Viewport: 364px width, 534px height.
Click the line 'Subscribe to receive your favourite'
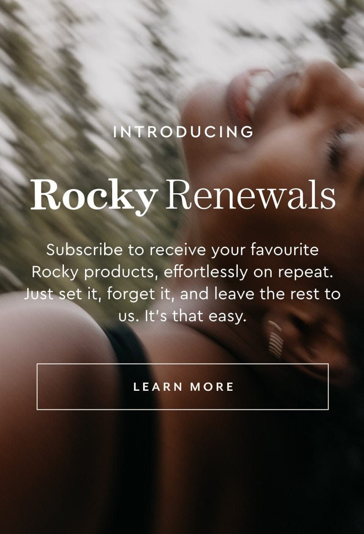click(182, 250)
